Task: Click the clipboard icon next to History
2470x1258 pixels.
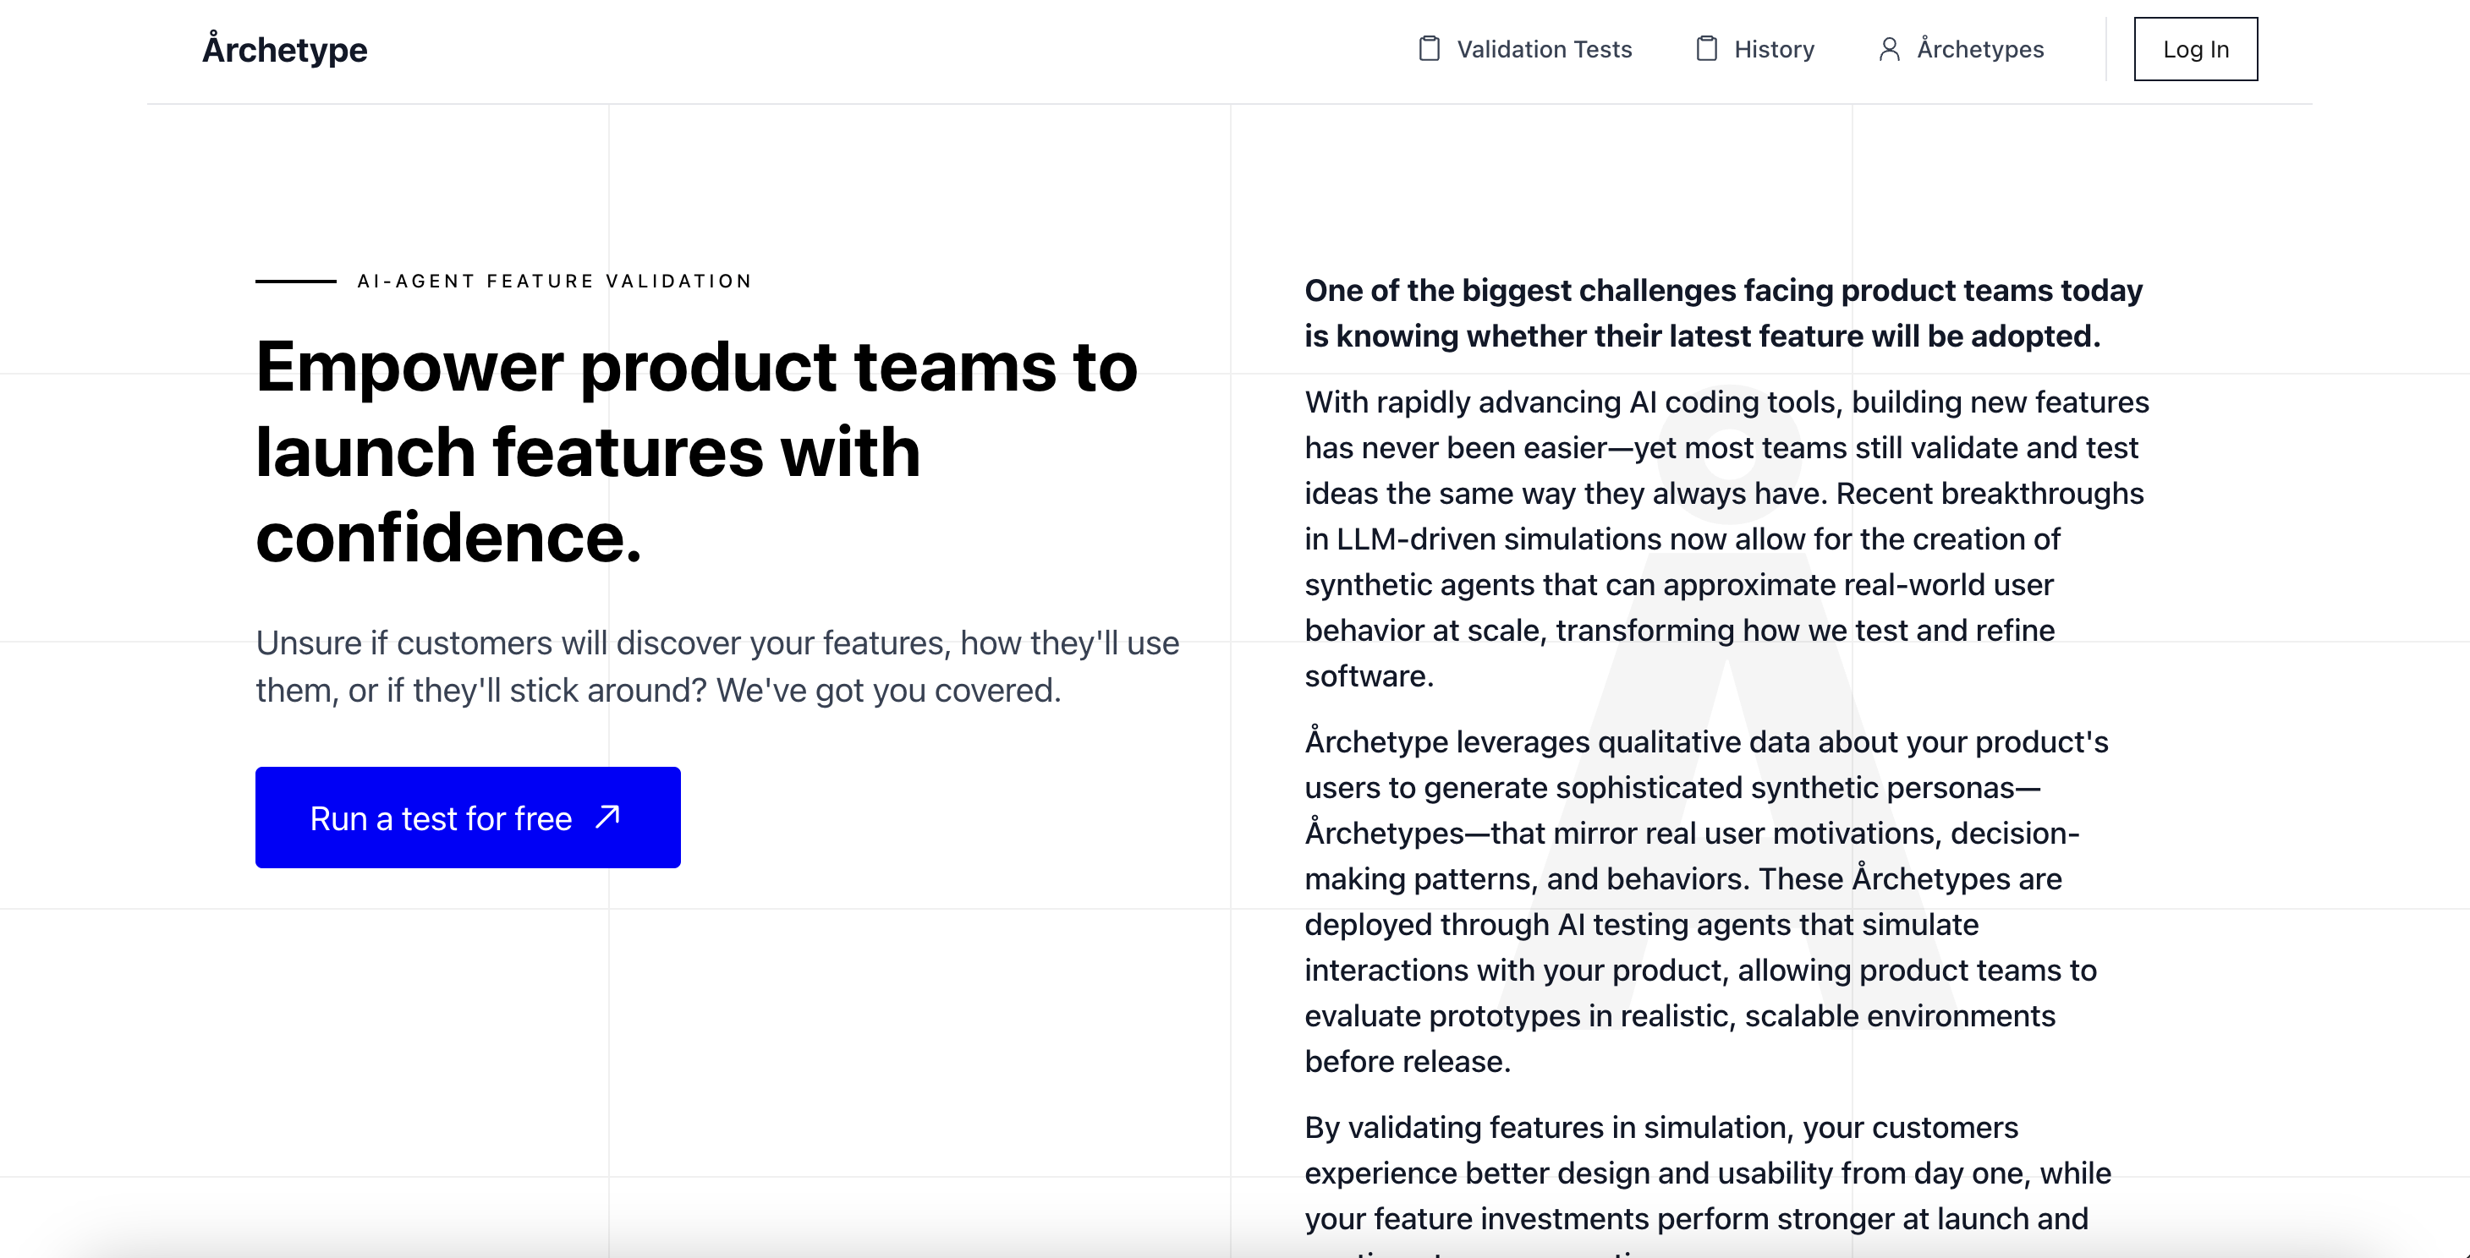Action: [x=1706, y=49]
